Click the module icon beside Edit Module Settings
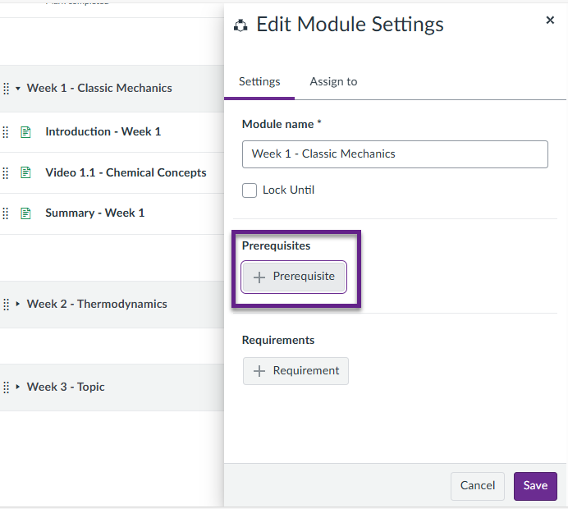568x509 pixels. pos(240,25)
